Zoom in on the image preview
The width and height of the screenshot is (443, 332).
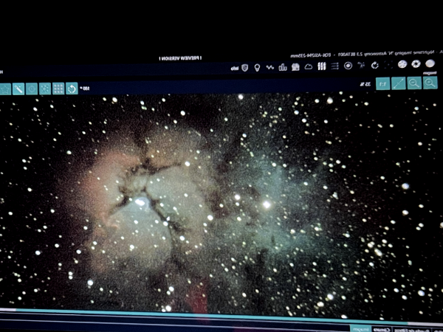coord(430,83)
